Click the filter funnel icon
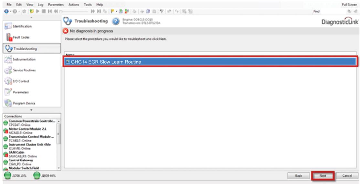Viewport: 360px width, 184px height. click(162, 11)
